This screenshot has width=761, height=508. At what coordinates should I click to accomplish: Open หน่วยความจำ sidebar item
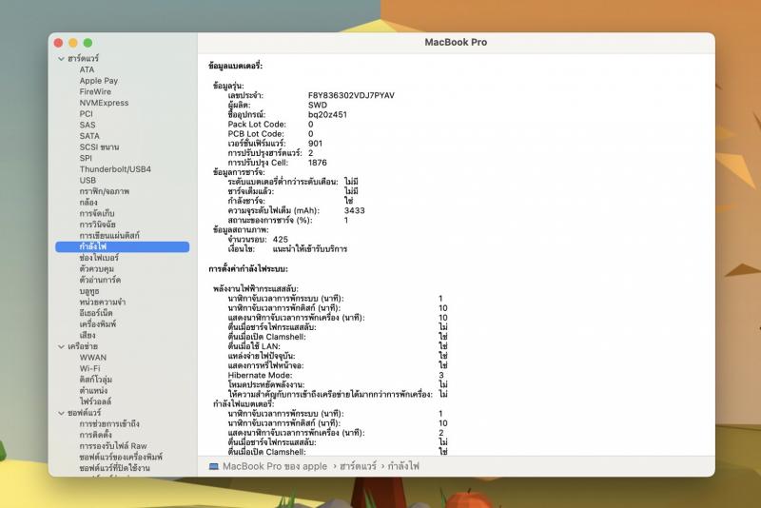coord(103,302)
